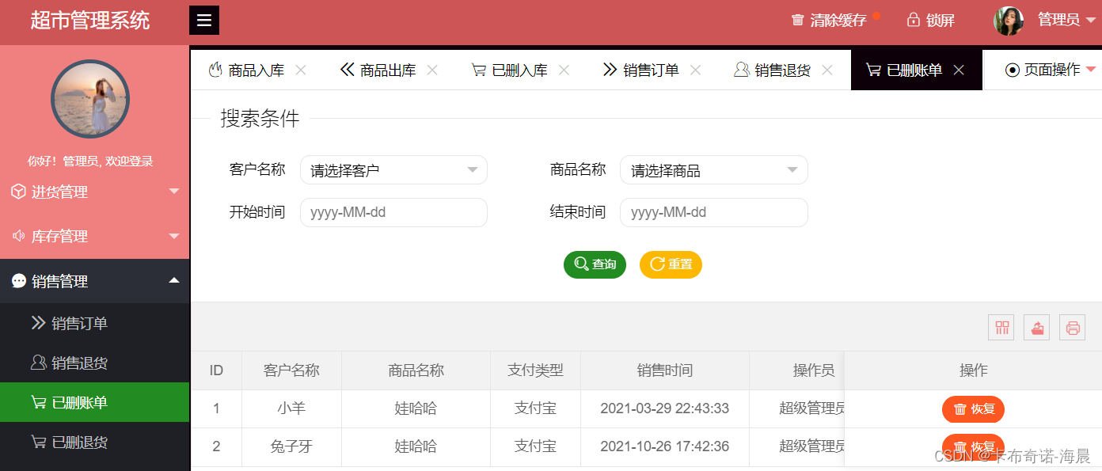Click the 商品名称 column header
1102x471 pixels.
coord(416,370)
